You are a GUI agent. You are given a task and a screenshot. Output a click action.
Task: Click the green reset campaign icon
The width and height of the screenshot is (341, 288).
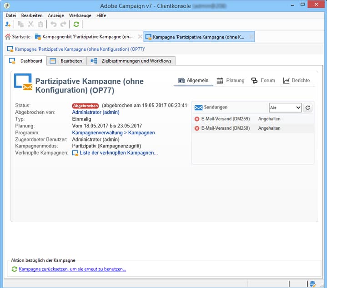[15, 269]
